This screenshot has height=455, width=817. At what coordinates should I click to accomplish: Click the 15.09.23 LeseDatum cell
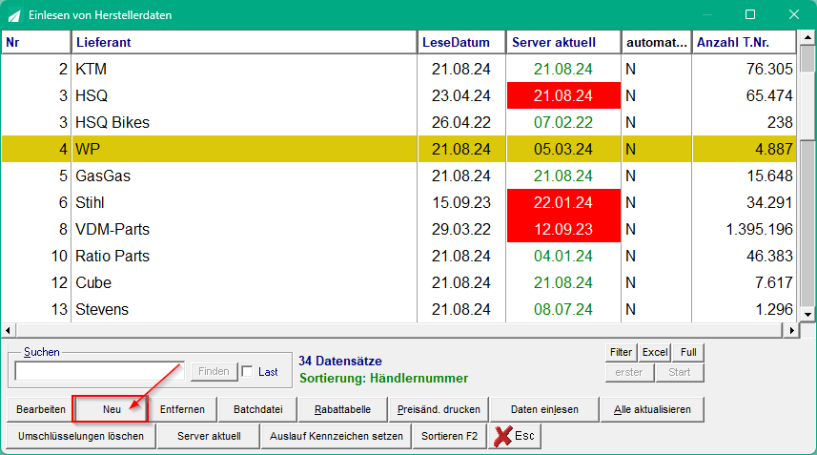click(461, 203)
